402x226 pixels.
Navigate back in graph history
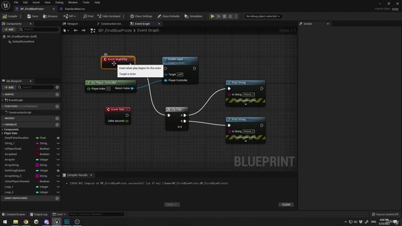pyautogui.click(x=75, y=31)
